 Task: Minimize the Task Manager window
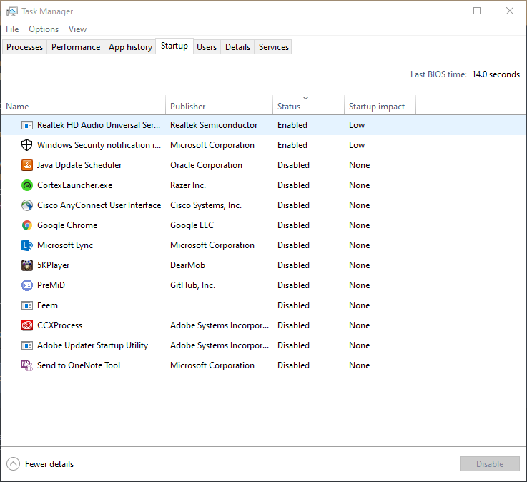click(x=445, y=11)
